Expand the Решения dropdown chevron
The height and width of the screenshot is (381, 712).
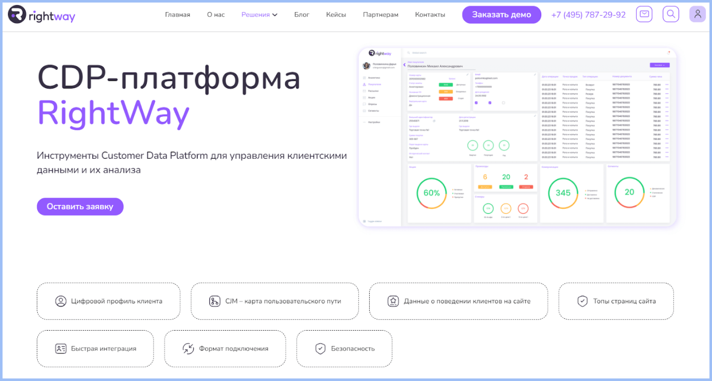(x=275, y=15)
